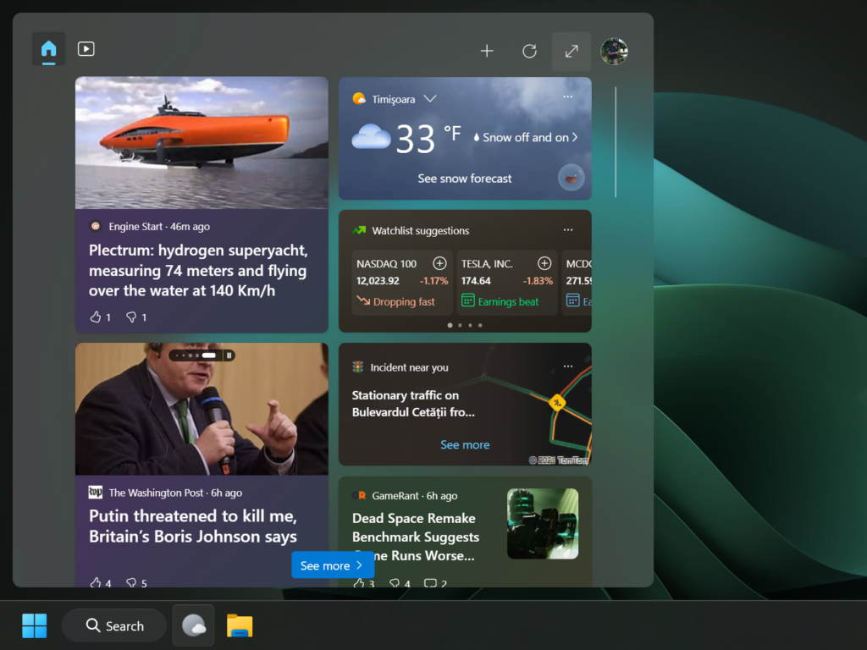
Task: Expand the Timișoara location dropdown
Action: (x=430, y=99)
